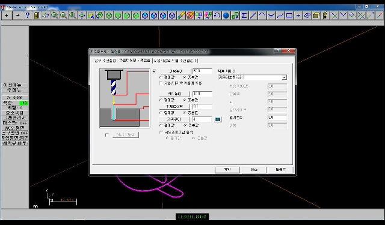Image resolution: width=385 pixels, height=225 pixels.
Task: Click the 안전높이 value field showing 50.0
Action: [x=202, y=71]
